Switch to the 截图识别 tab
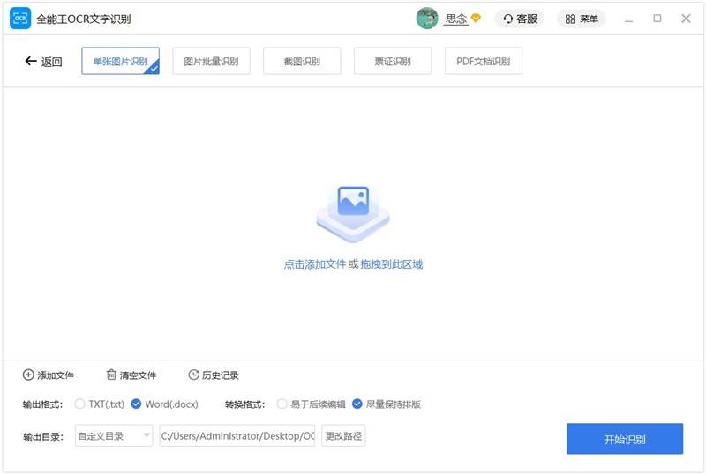This screenshot has width=706, height=475. (x=302, y=61)
